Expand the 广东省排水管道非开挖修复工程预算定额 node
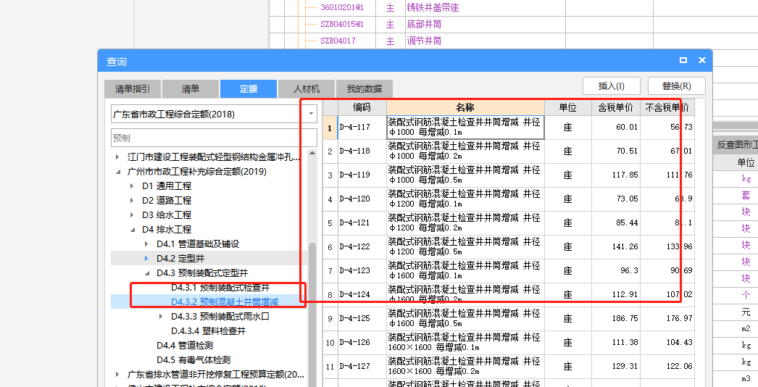This screenshot has width=758, height=387. point(117,375)
